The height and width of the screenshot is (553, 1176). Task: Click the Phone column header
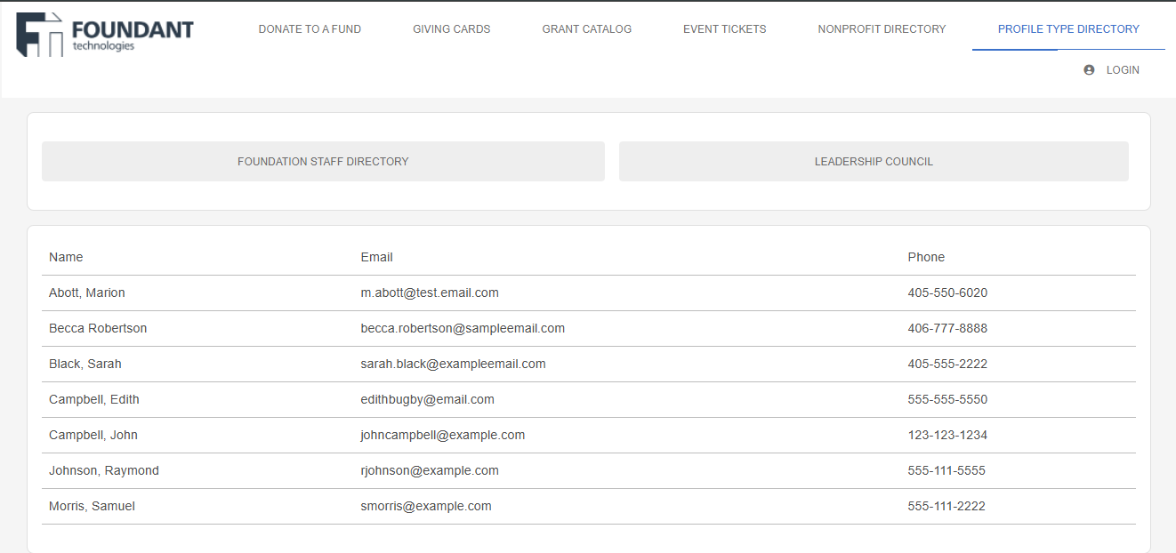tap(926, 257)
